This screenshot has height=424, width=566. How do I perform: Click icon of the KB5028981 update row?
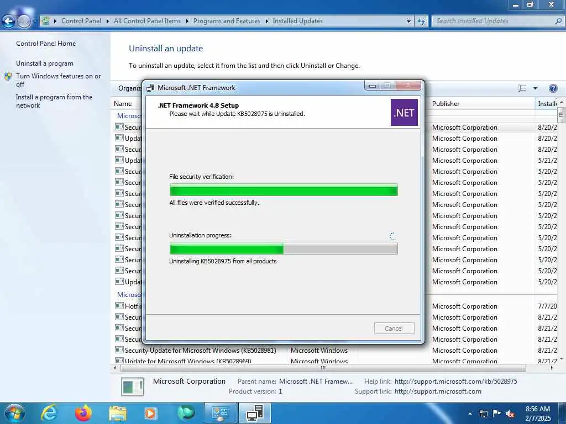119,349
